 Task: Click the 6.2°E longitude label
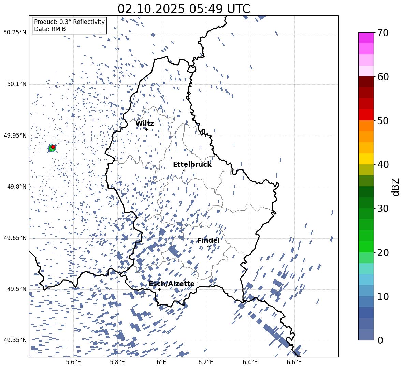[x=206, y=362]
